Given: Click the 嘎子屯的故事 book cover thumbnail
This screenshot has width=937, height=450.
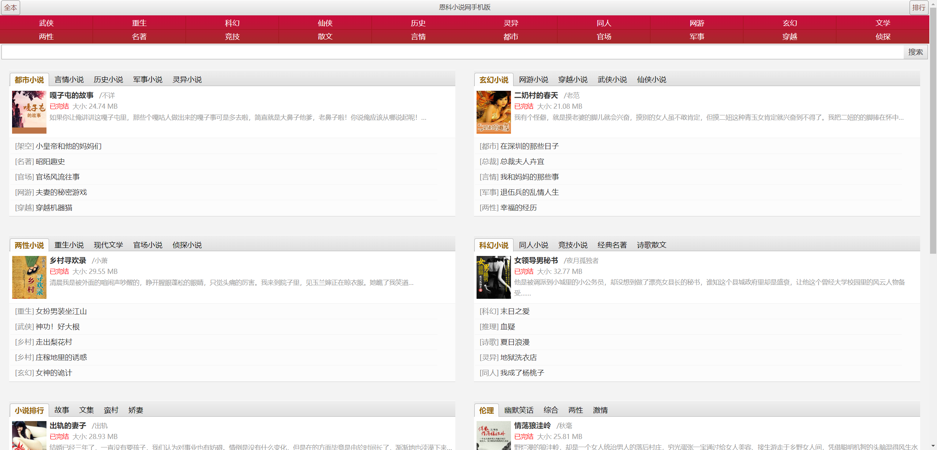Looking at the screenshot, I should click(x=29, y=112).
